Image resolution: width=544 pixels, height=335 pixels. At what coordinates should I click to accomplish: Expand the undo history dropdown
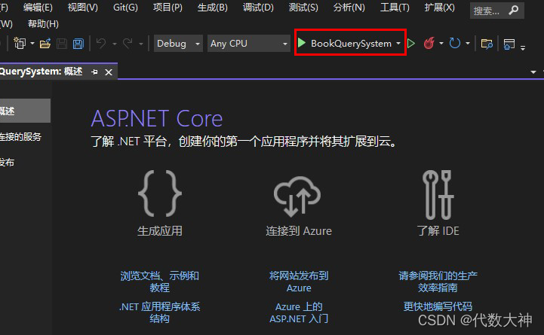(115, 44)
